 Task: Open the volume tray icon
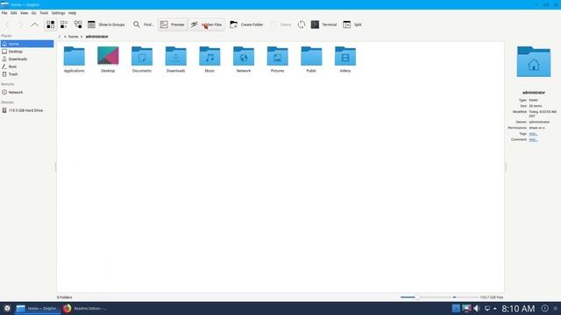[477, 308]
